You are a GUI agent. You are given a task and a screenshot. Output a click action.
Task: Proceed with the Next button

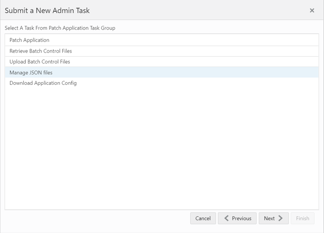click(x=274, y=218)
